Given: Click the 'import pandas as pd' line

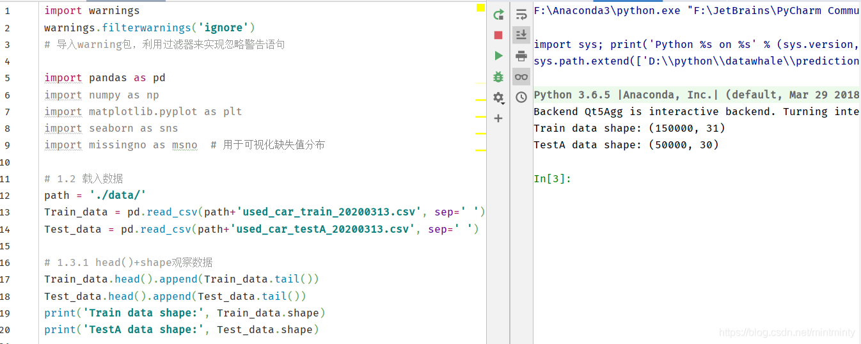Looking at the screenshot, I should click(105, 78).
